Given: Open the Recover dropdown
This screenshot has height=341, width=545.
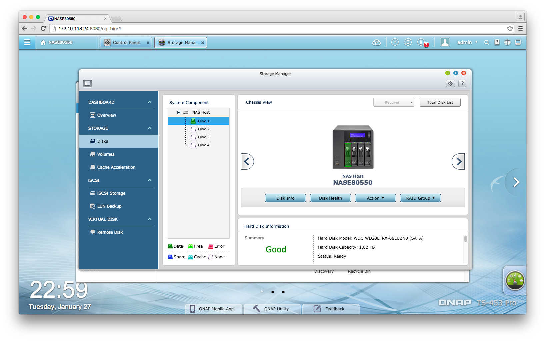Looking at the screenshot, I should [x=394, y=102].
